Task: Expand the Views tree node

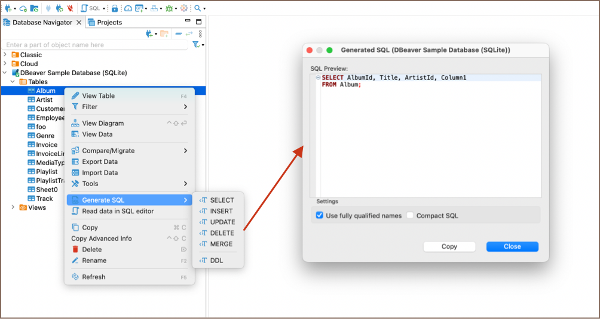Action: (x=13, y=207)
